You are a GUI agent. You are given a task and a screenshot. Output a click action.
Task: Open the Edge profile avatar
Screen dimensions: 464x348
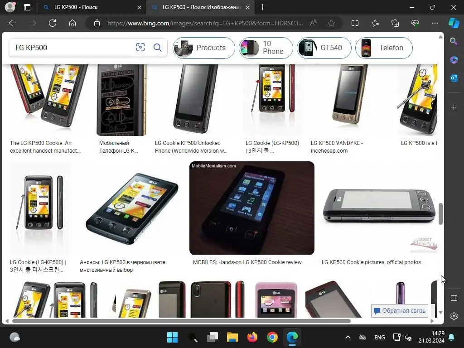coord(10,7)
